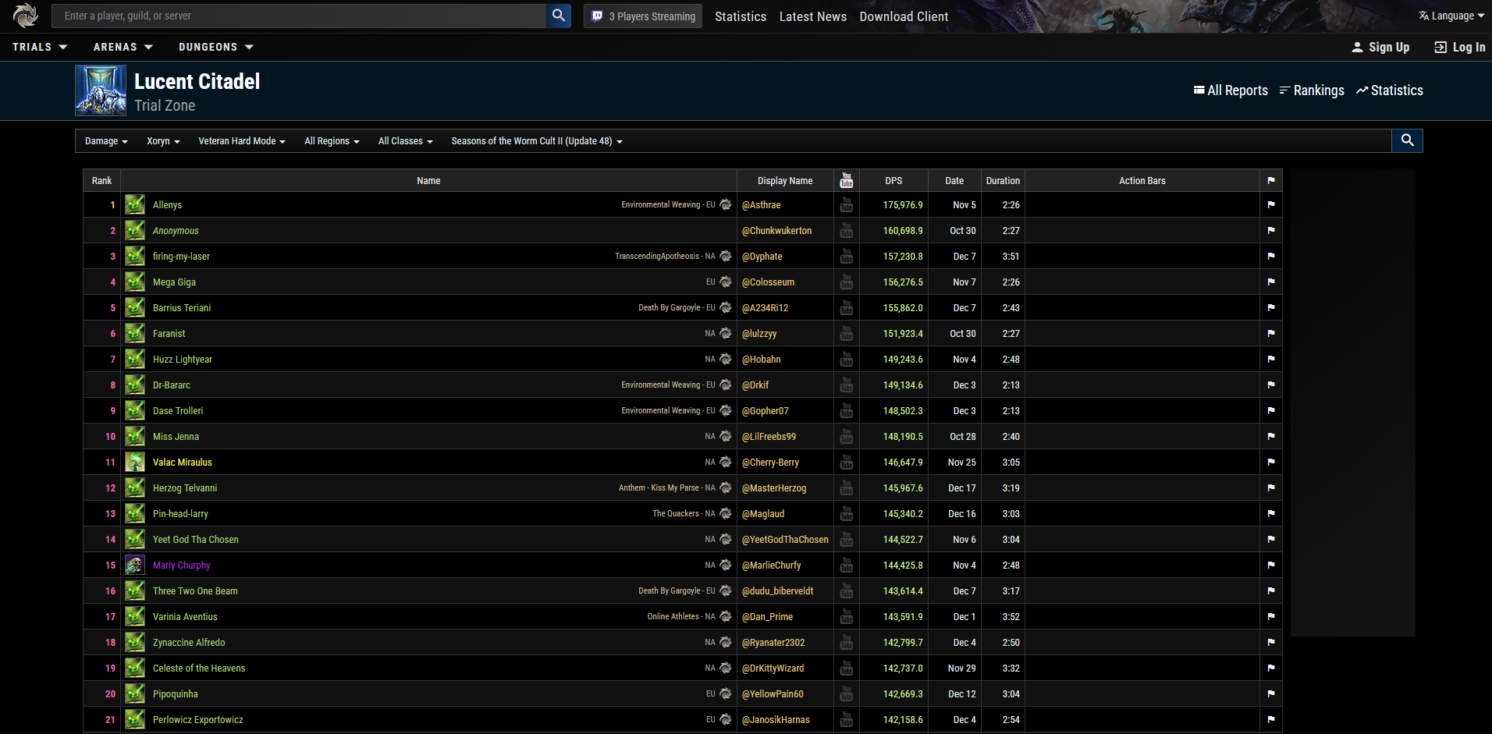Open the Arenas menu

[x=123, y=47]
